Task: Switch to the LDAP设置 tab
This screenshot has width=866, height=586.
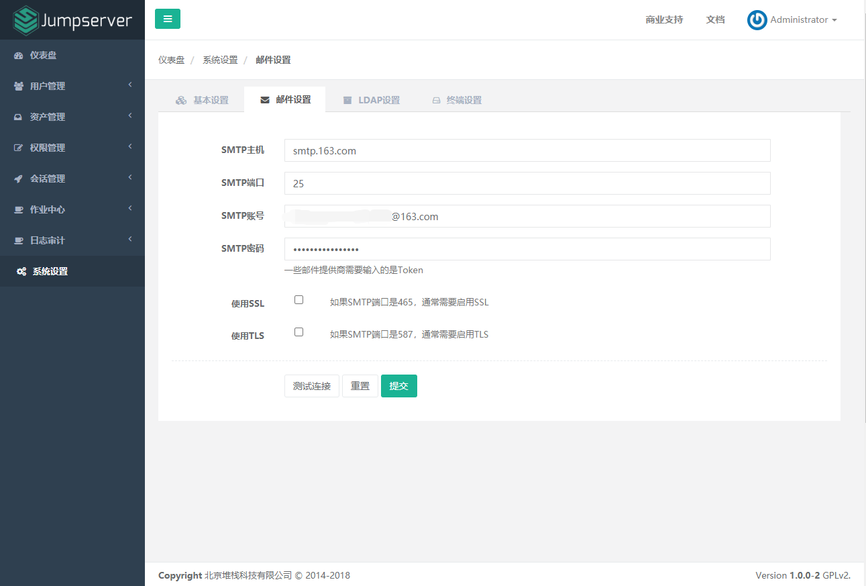Action: point(372,99)
